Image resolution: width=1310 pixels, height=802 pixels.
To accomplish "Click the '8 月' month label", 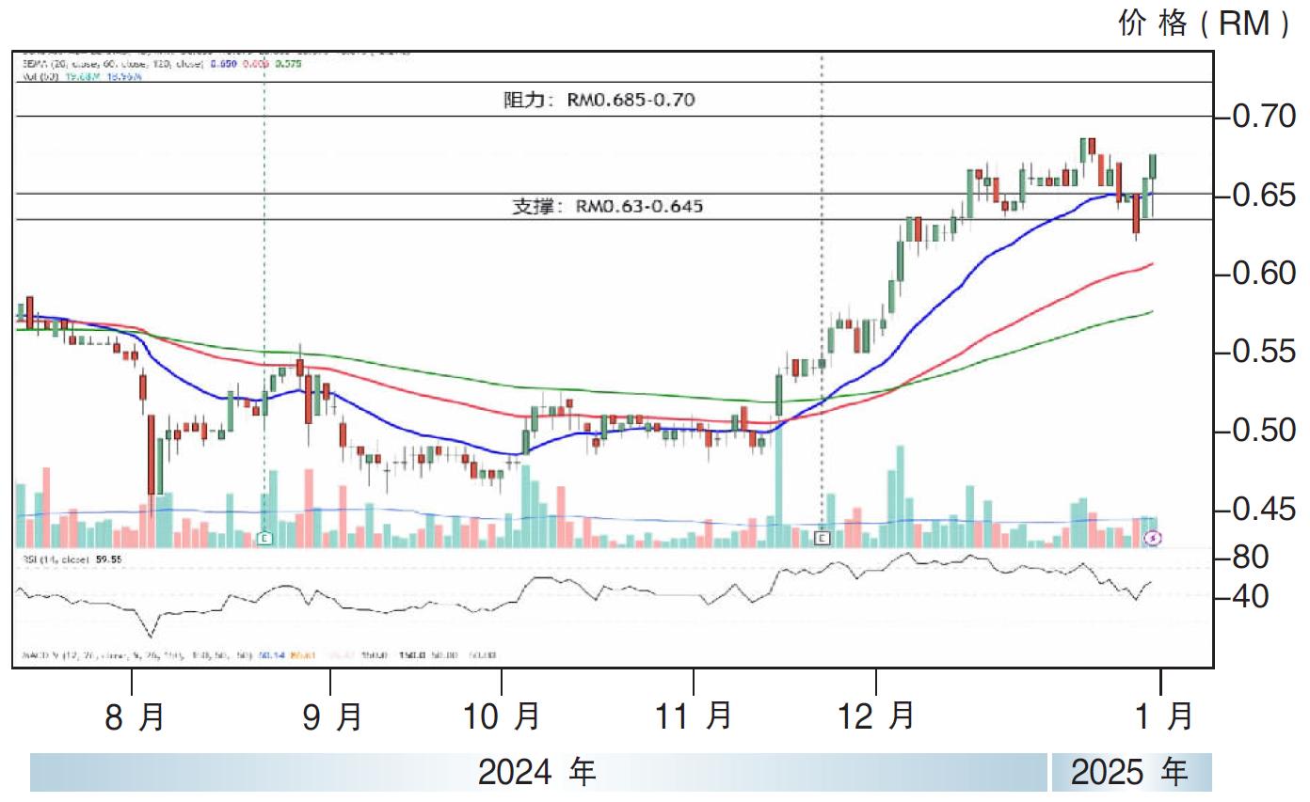I will click(x=134, y=717).
